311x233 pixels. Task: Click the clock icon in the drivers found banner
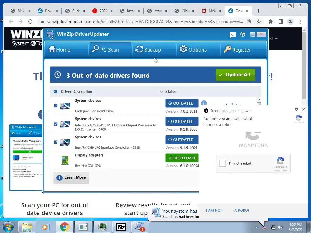coord(58,75)
